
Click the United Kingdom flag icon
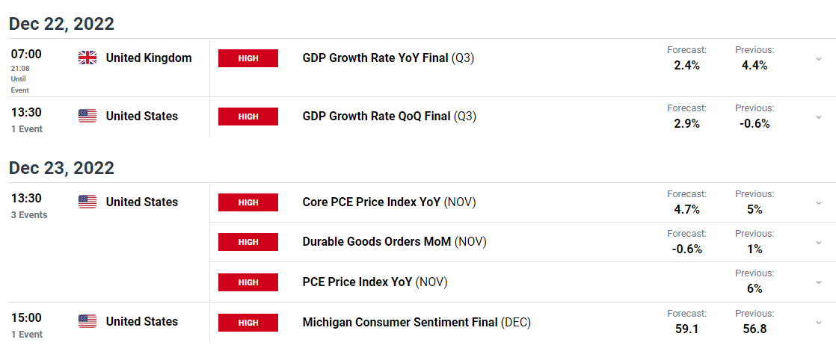pos(87,58)
